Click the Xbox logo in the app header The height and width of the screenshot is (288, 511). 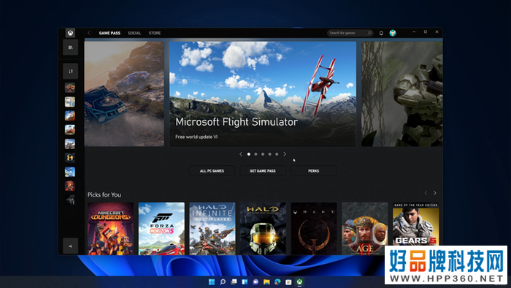pos(70,33)
